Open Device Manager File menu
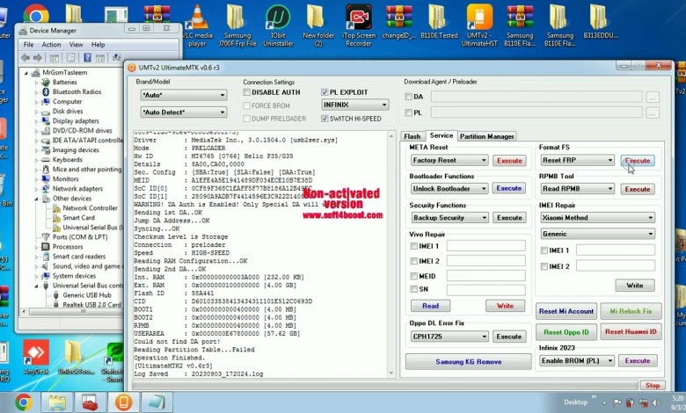 click(x=28, y=45)
